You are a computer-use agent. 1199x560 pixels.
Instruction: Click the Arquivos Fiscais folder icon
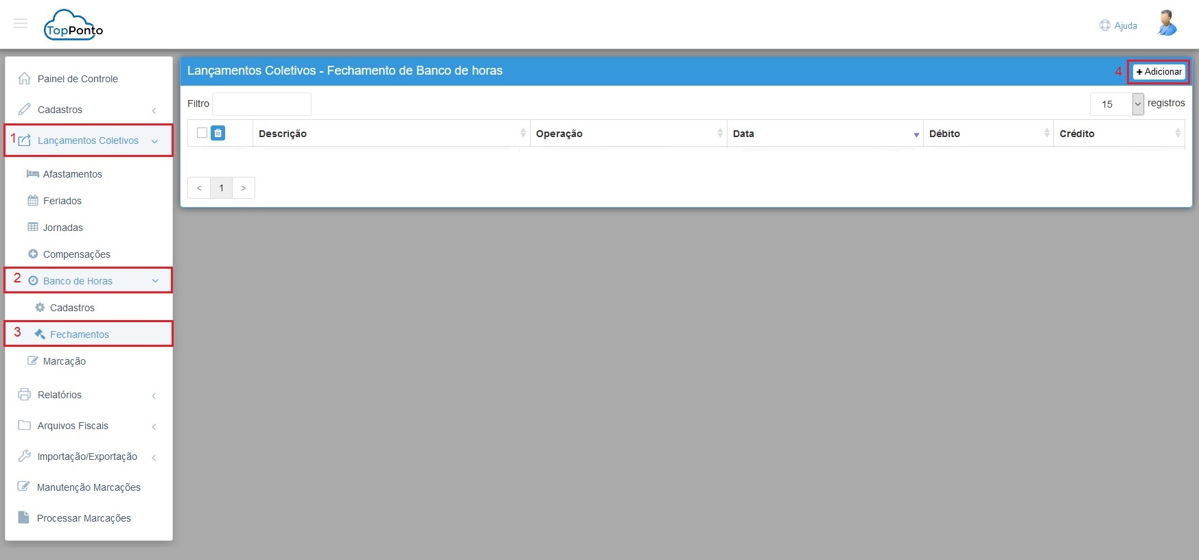click(25, 426)
